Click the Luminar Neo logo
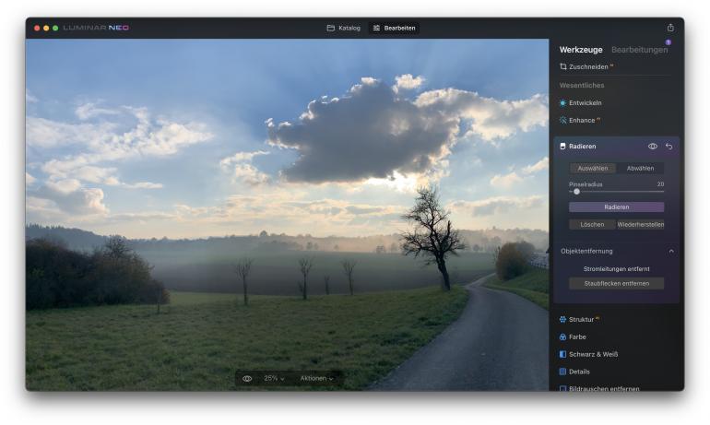 (x=96, y=28)
